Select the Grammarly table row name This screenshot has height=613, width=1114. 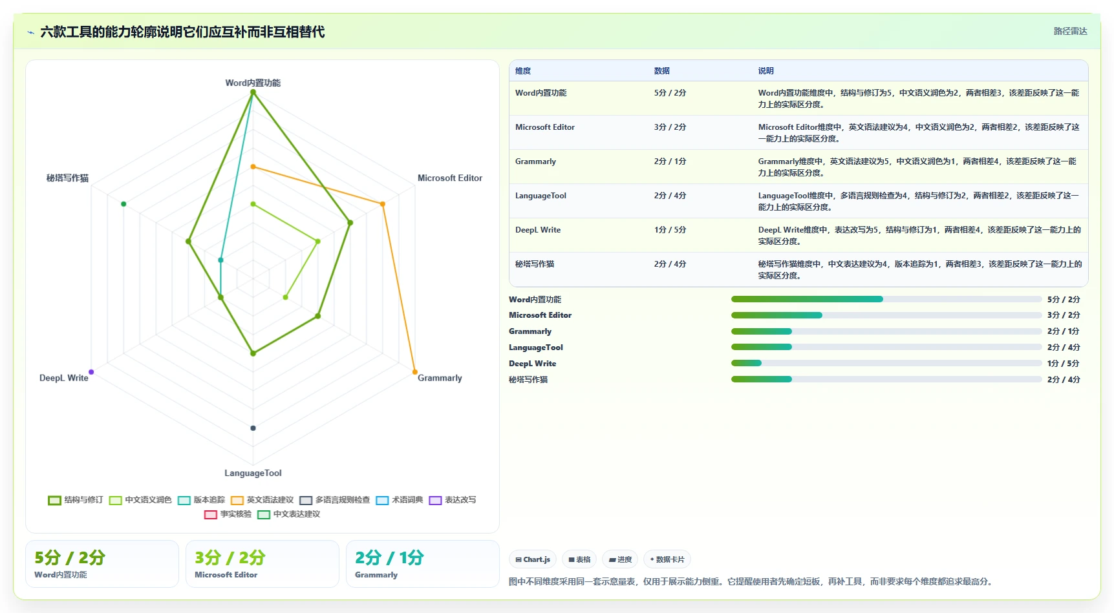535,161
